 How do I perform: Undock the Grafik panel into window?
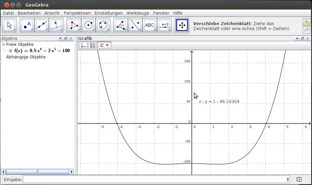point(302,38)
